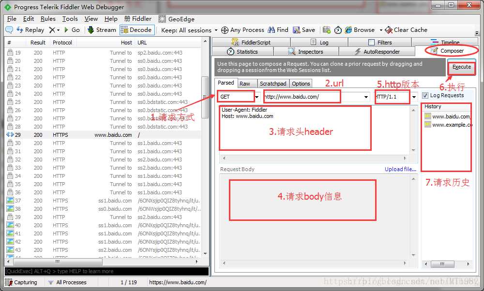
Task: Switch to the Inspectors tab
Action: pos(305,51)
